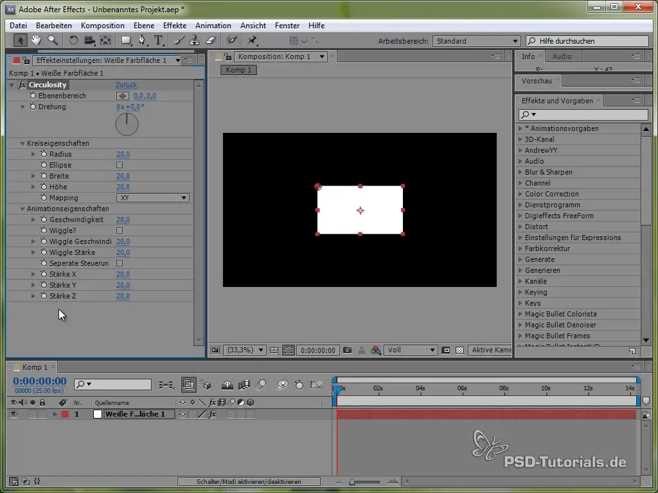Toggle the Drehung stopwatch keyframing
Screen dimensions: 658x493
click(x=33, y=107)
